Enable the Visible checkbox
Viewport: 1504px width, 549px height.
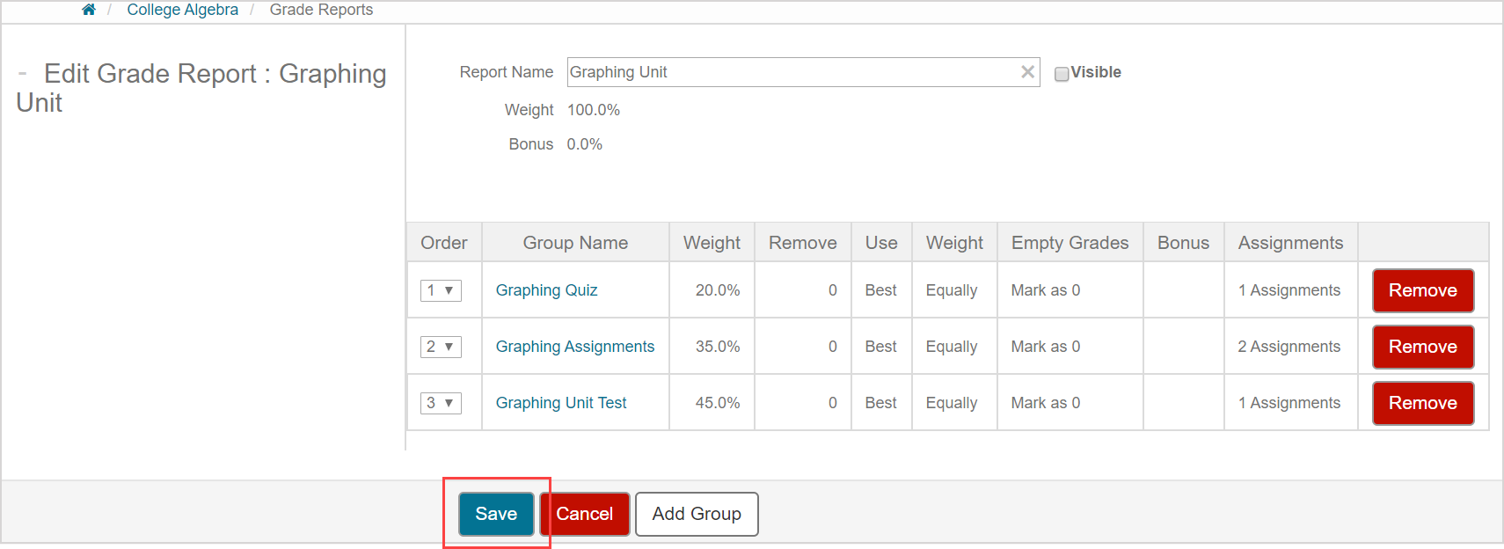coord(1062,73)
